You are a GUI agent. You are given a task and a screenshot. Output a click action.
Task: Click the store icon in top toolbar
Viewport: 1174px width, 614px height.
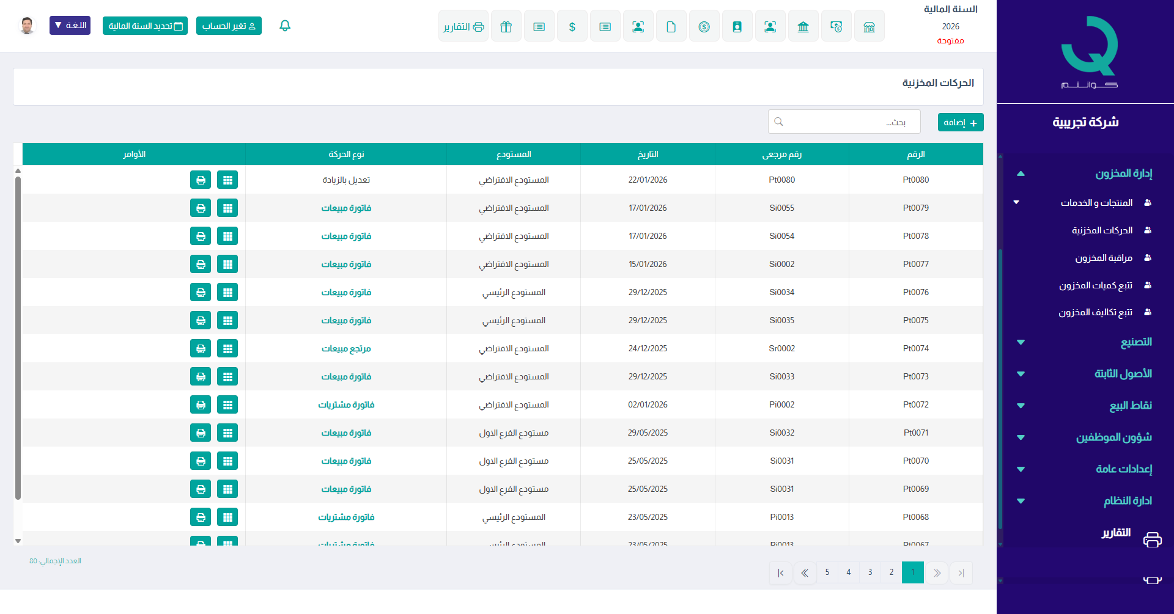coord(869,26)
